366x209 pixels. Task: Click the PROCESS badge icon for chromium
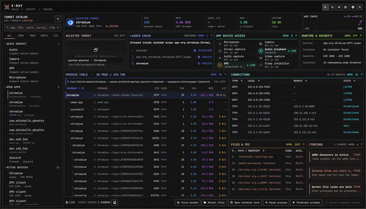[x=199, y=64]
